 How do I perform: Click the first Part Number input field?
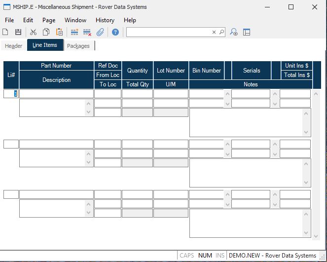click(56, 94)
